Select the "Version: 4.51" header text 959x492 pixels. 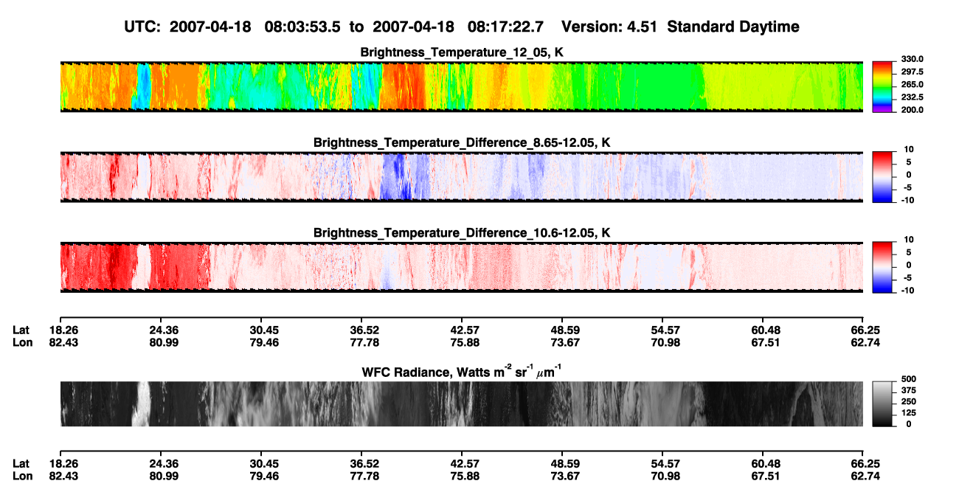coord(611,27)
